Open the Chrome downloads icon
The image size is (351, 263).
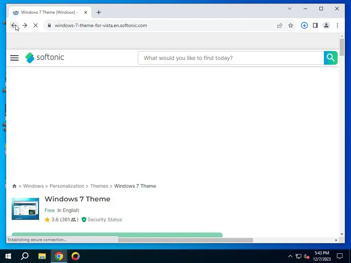pyautogui.click(x=304, y=25)
